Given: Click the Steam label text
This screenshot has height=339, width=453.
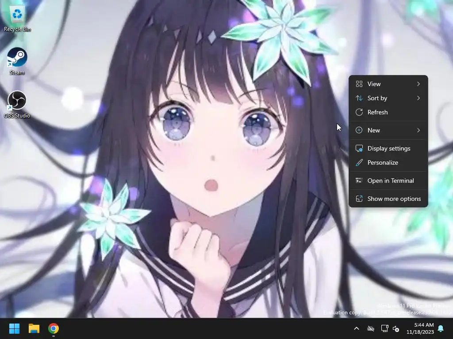Looking at the screenshot, I should pos(17,72).
